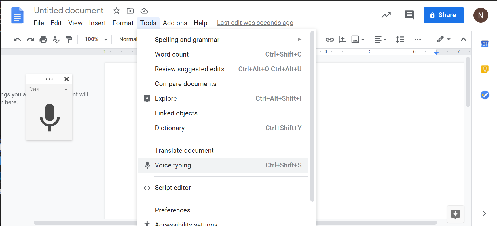Open the activity dashboard trend icon
Image resolution: width=497 pixels, height=226 pixels.
pyautogui.click(x=386, y=15)
